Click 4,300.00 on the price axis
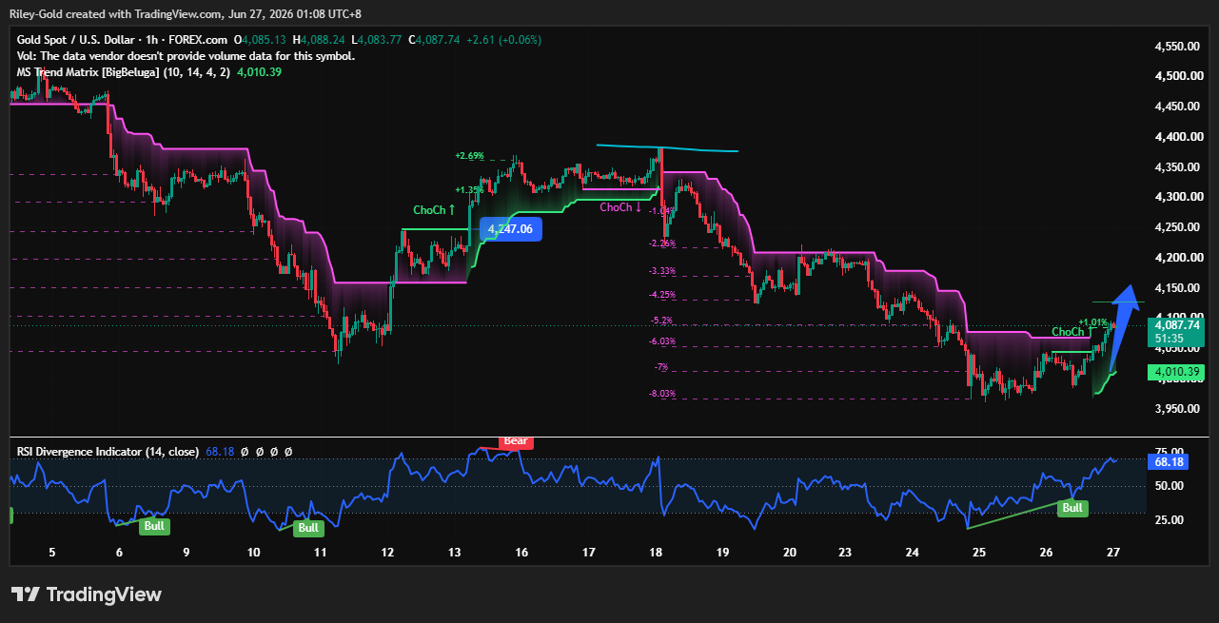The height and width of the screenshot is (623, 1219). coord(1175,197)
